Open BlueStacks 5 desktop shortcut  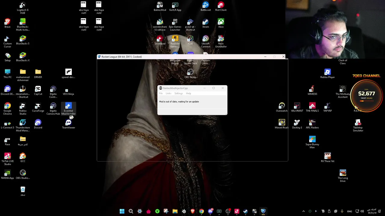pos(23,40)
